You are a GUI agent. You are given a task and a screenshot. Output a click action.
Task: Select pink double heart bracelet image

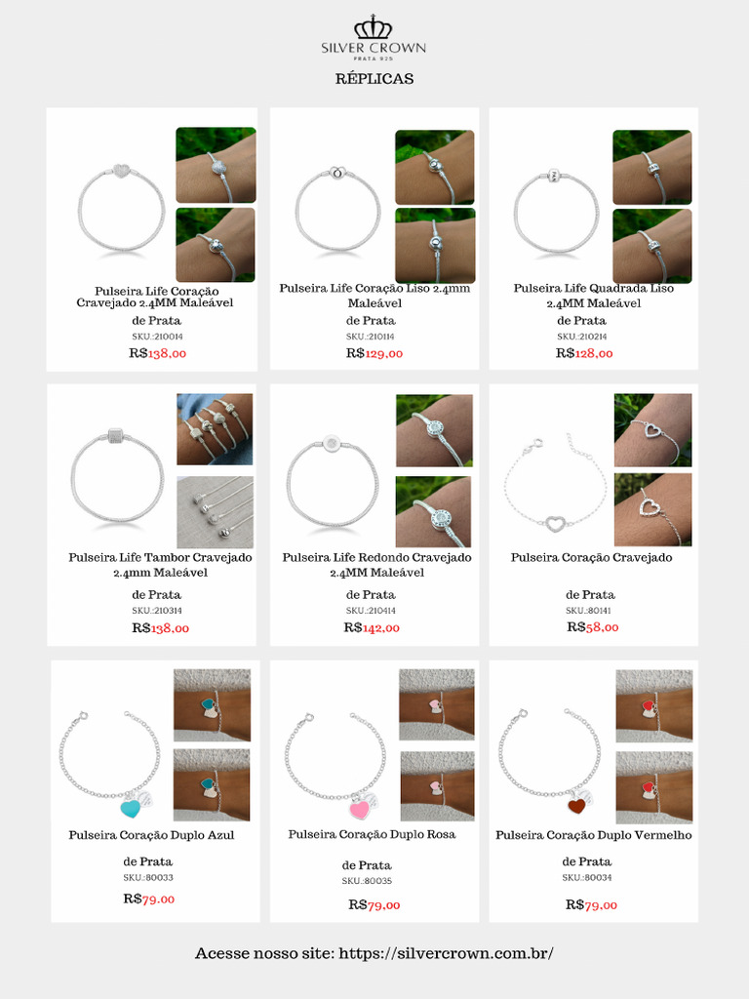(x=335, y=767)
